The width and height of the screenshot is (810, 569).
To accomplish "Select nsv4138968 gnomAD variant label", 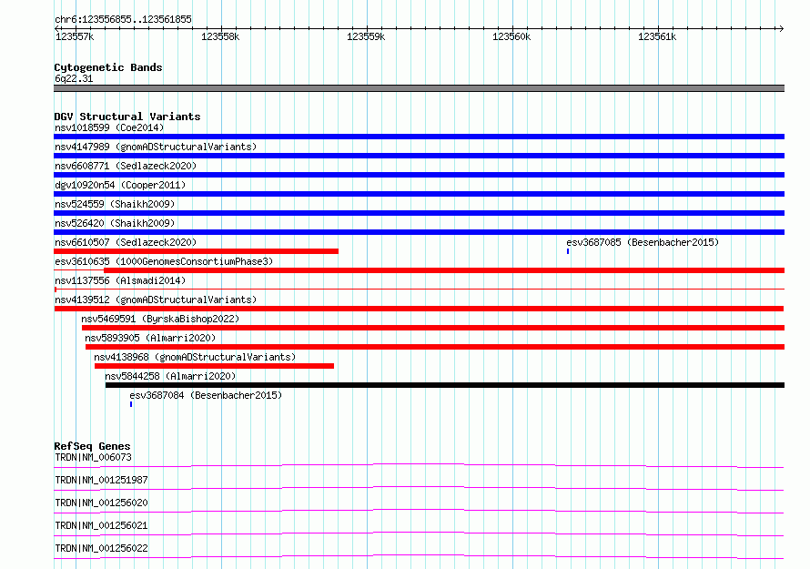I will (x=195, y=357).
